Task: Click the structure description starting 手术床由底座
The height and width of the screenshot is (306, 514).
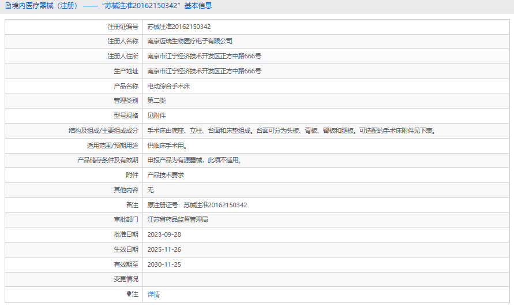Action: [x=292, y=130]
